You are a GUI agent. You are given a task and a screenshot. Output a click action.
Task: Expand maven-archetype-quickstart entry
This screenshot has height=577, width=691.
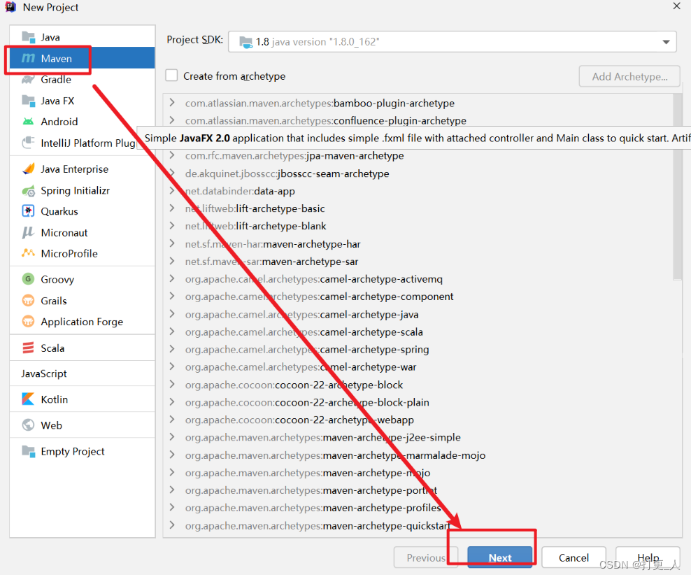coord(172,525)
